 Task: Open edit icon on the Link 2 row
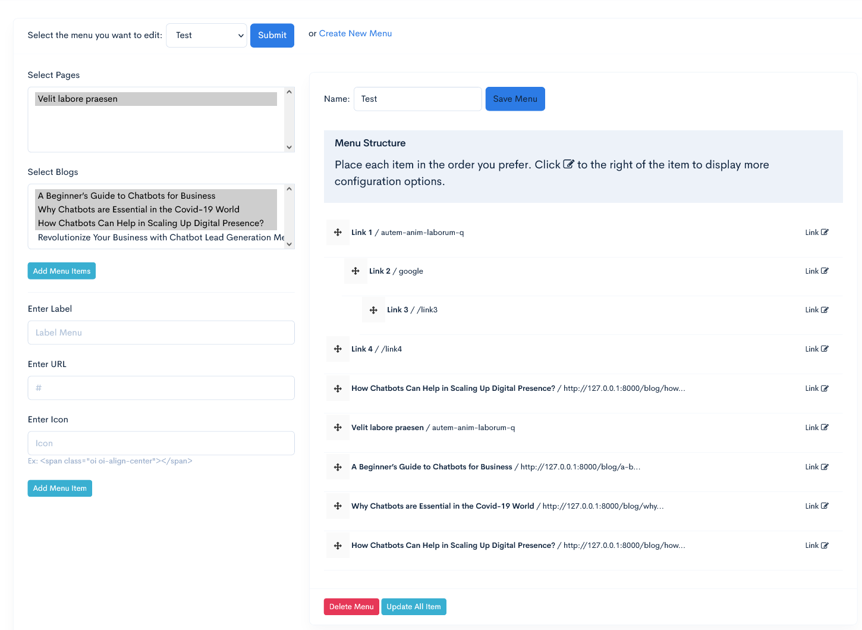(x=825, y=271)
